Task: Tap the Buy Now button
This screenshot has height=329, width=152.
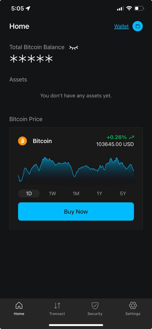Action: [x=76, y=212]
